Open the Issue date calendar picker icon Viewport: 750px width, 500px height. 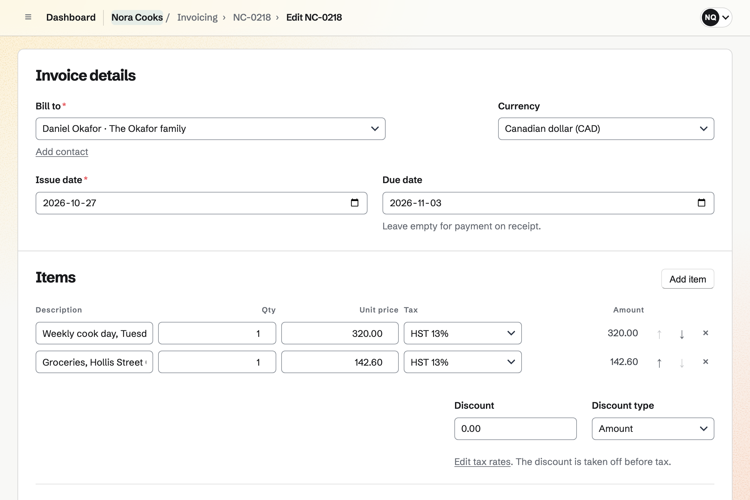[x=355, y=203]
